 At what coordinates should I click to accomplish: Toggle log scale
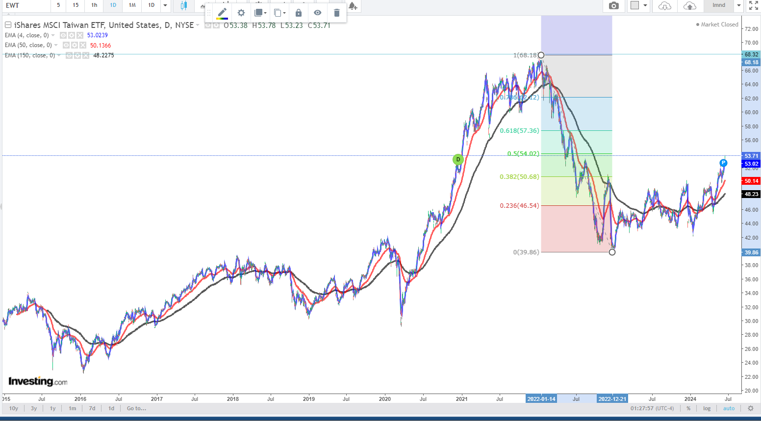(707, 408)
